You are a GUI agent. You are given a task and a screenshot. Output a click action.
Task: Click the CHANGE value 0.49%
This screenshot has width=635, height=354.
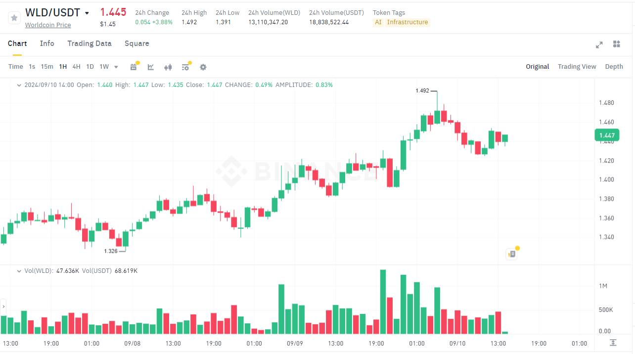(x=264, y=85)
